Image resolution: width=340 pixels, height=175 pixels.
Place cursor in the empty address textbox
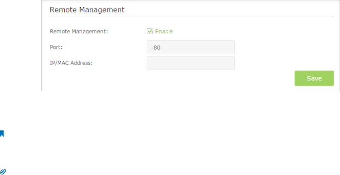tap(191, 63)
